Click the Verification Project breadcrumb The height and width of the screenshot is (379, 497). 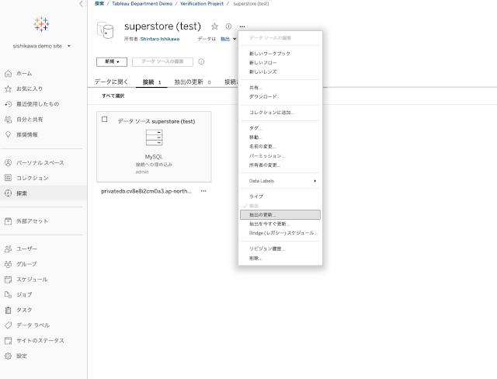point(202,3)
